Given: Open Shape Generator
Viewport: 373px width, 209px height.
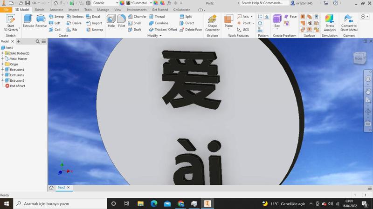Looking at the screenshot, I should pos(212,23).
